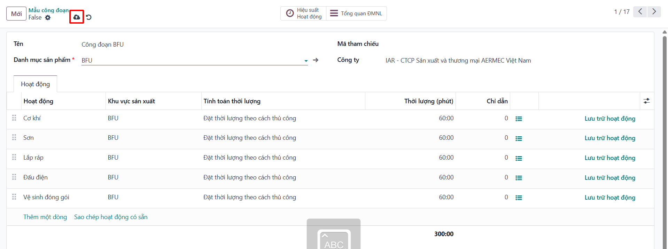Click the Mã tham chiếu field label
The image size is (668, 249).
(358, 44)
